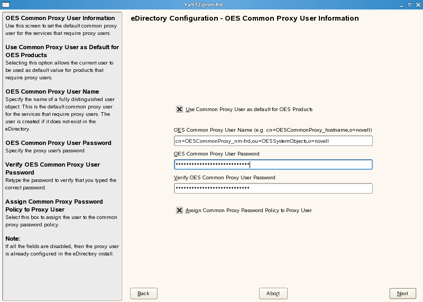423x302 pixels.
Task: Focus the OES Common Proxy User Password field
Action: 273,164
